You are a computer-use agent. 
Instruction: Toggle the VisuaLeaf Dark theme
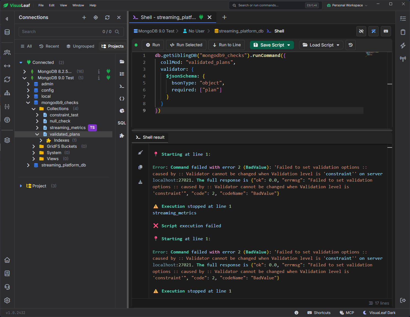click(379, 313)
